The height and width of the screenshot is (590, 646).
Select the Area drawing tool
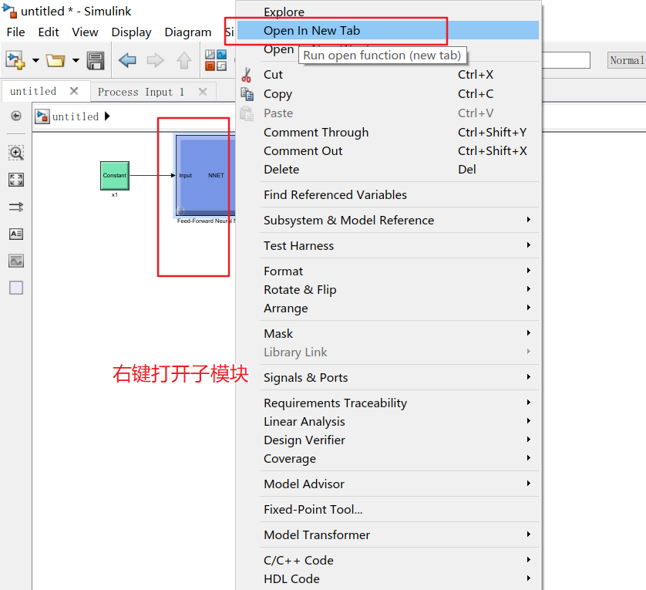point(15,288)
